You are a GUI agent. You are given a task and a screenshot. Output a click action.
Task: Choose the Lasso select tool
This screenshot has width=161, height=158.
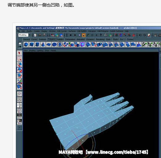click(19, 59)
